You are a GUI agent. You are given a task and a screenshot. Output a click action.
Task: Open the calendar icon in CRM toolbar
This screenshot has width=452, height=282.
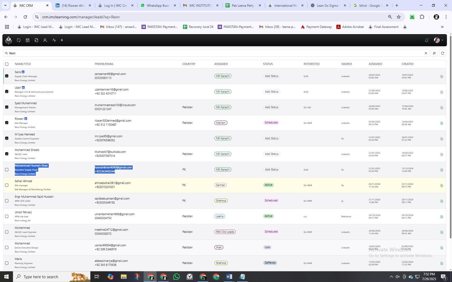(x=27, y=40)
